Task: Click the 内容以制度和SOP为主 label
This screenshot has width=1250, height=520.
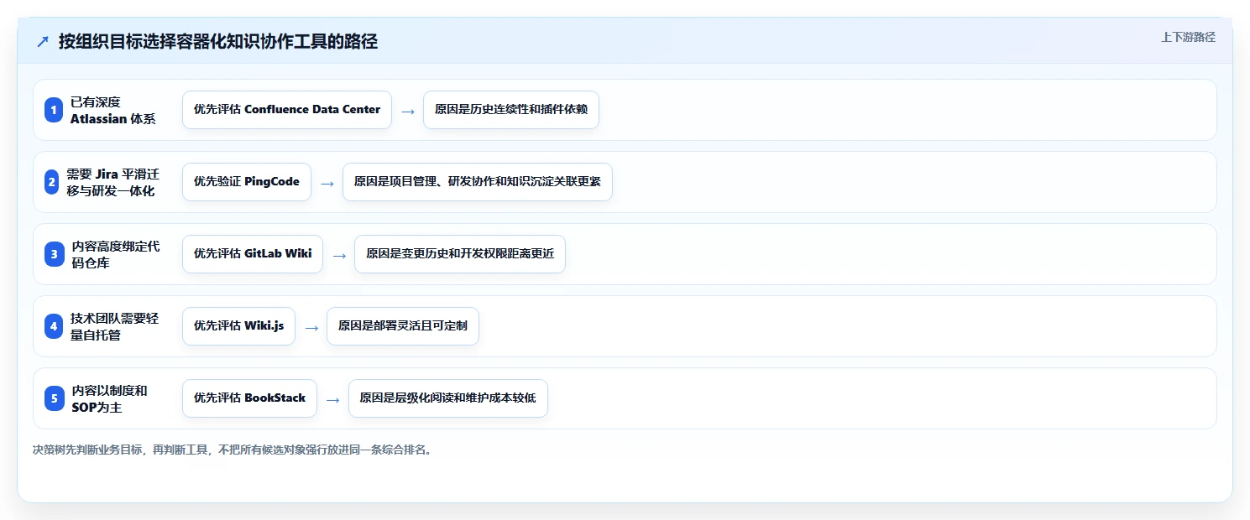Action: (x=110, y=398)
